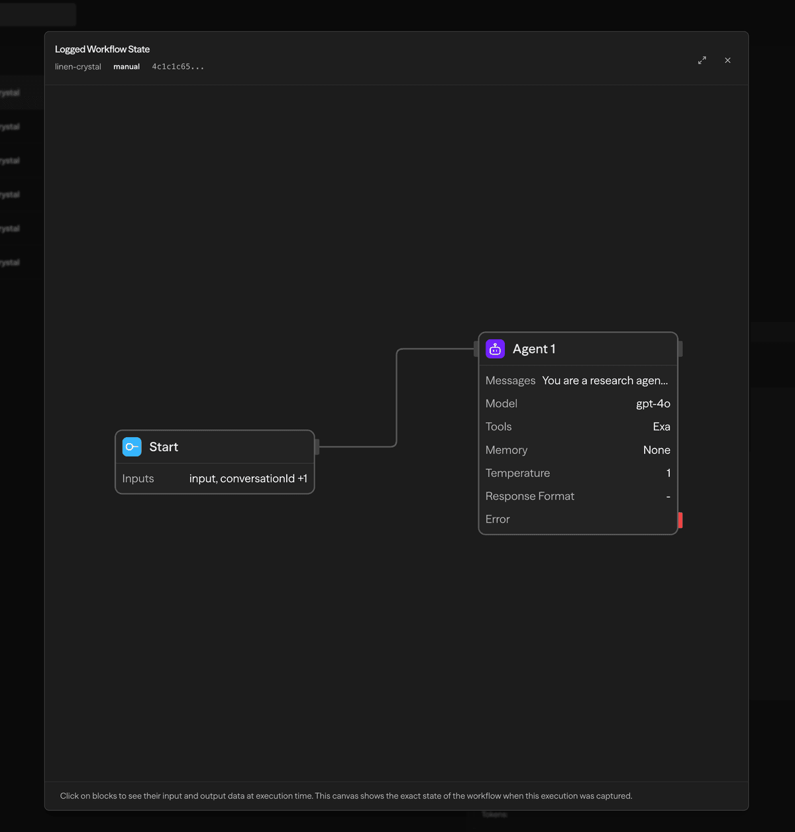The height and width of the screenshot is (832, 795).
Task: Expand the Messages research agent text
Action: click(x=605, y=380)
